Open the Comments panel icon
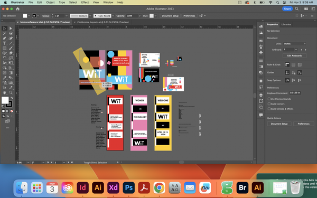Image resolution: width=317 pixels, height=198 pixels. pos(261,115)
